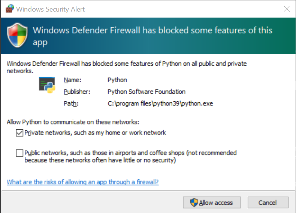This screenshot has width=296, height=213.
Task: Click the 'Name:' field label
Action: 72,80
